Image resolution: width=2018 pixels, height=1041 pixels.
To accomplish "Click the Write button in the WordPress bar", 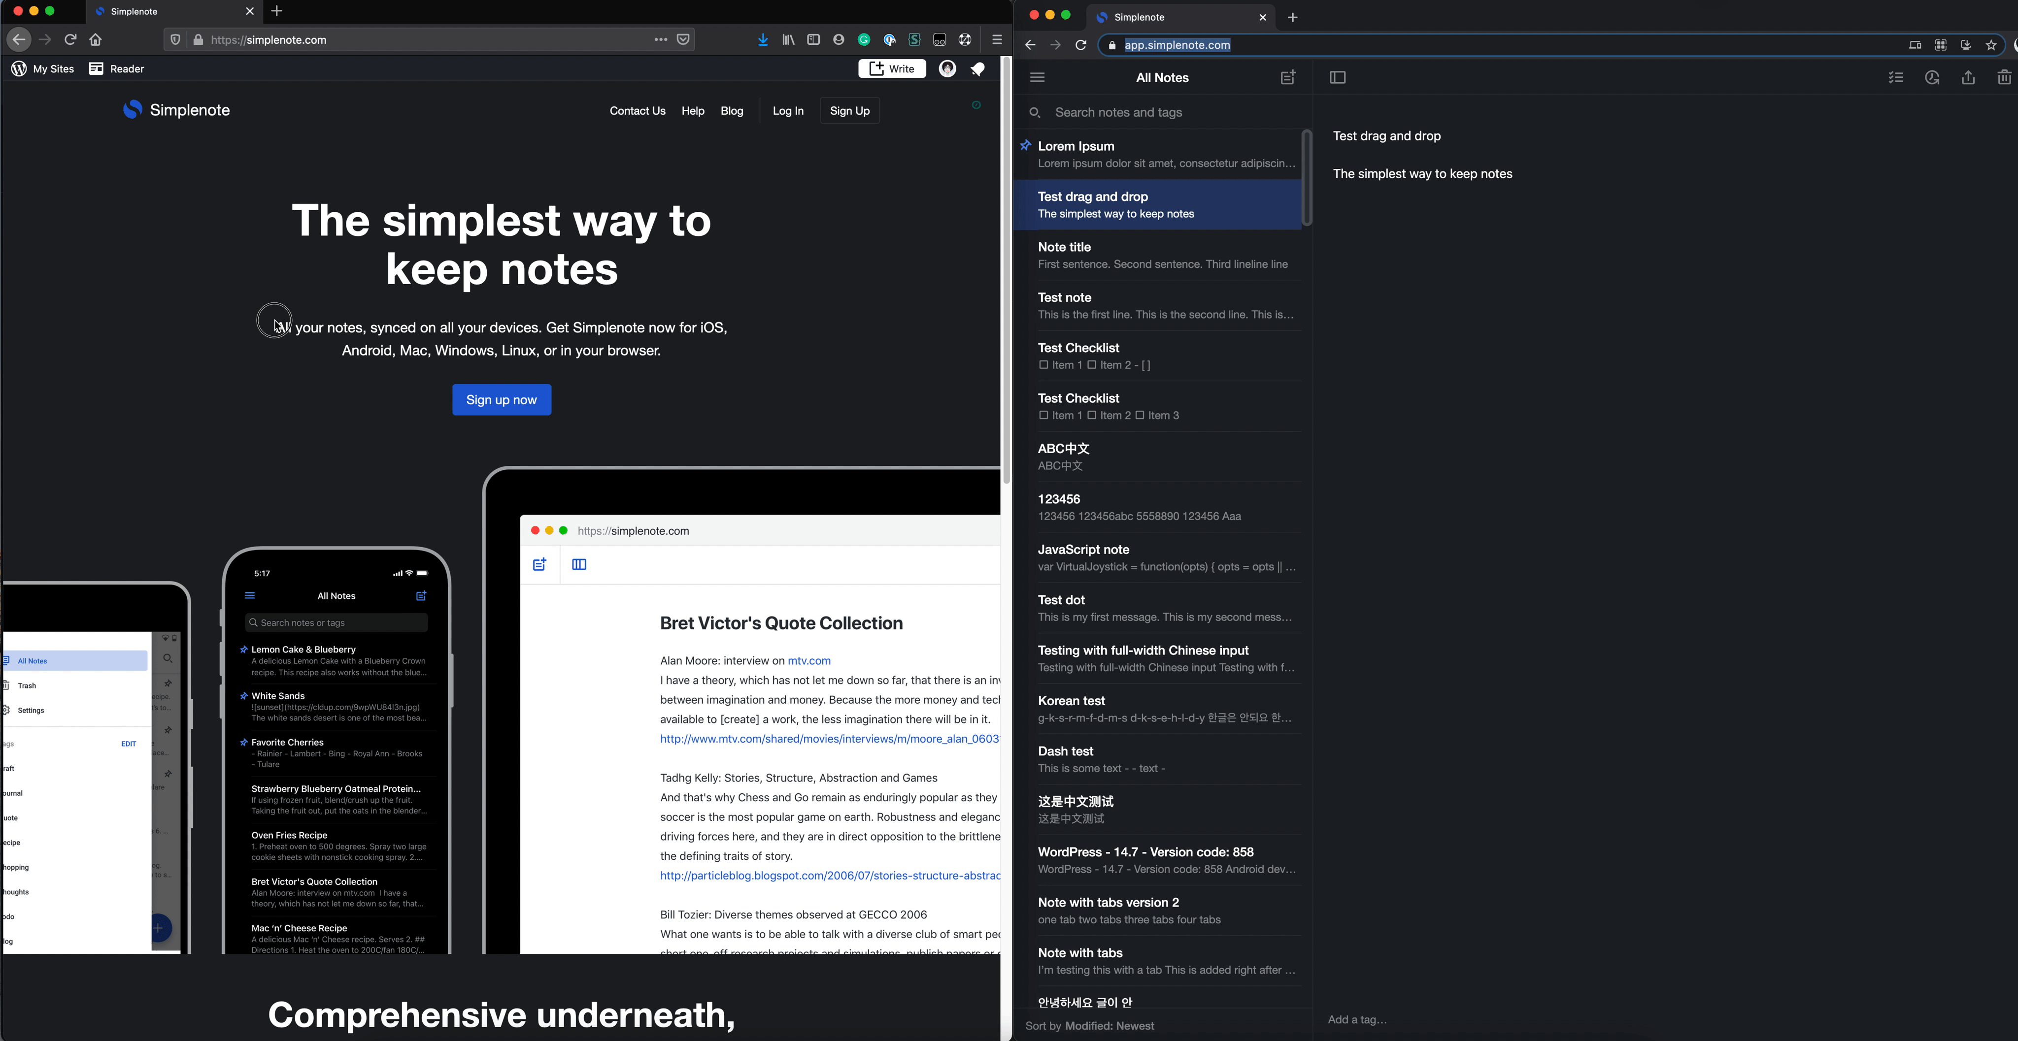I will click(892, 69).
